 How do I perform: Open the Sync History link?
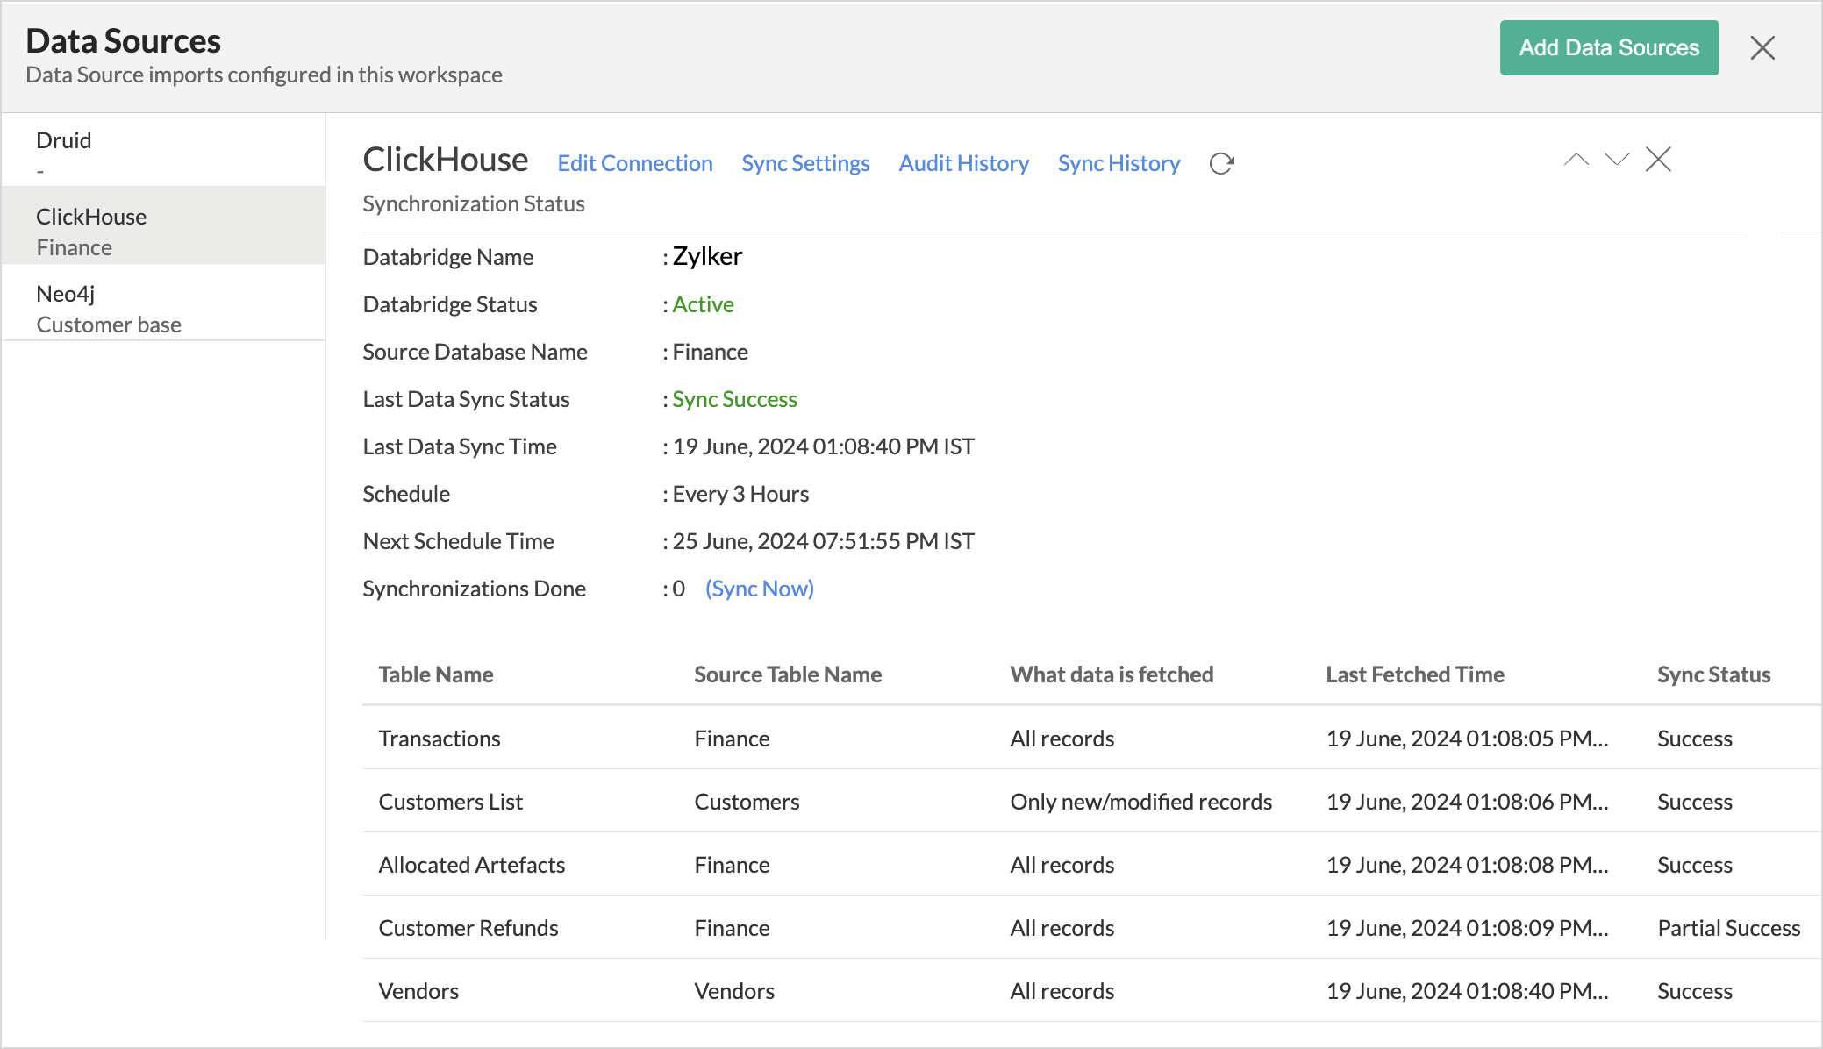click(1119, 164)
